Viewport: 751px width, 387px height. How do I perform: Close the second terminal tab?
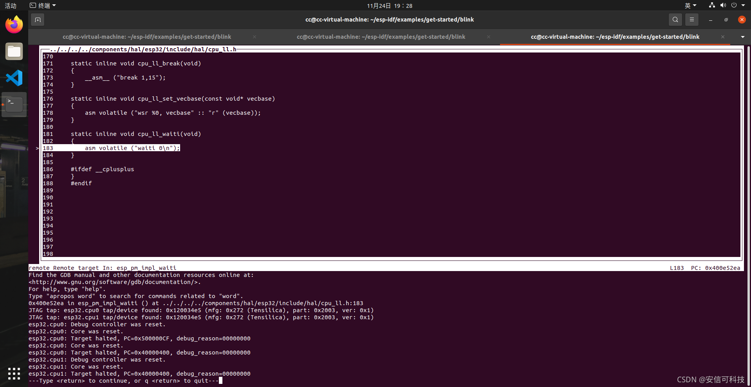click(489, 37)
